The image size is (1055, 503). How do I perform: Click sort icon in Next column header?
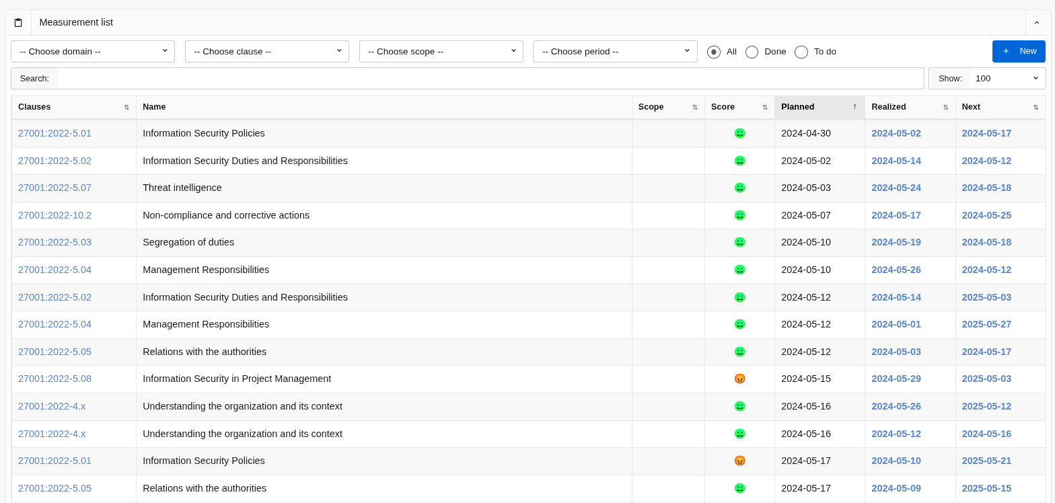(x=1035, y=107)
